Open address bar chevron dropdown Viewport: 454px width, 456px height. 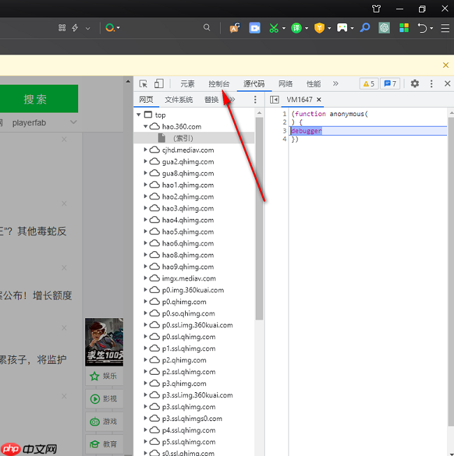88,28
